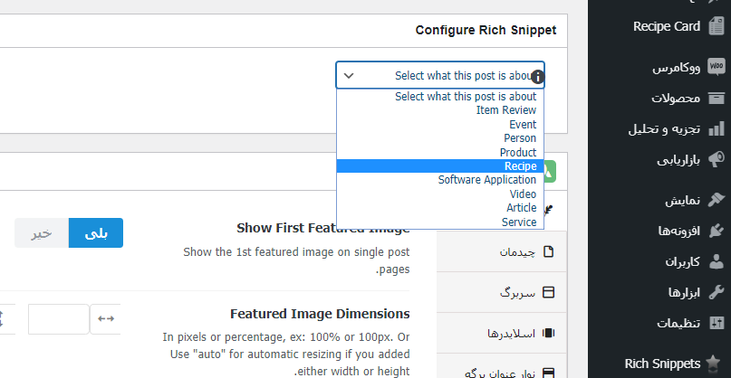The width and height of the screenshot is (731, 378).
Task: Click the افزونه‌ها plug icon
Action: [717, 231]
